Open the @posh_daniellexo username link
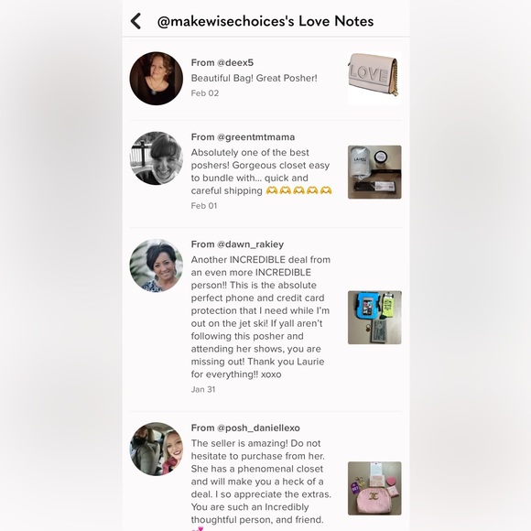Screen dimensions: 531x531 pyautogui.click(x=258, y=428)
